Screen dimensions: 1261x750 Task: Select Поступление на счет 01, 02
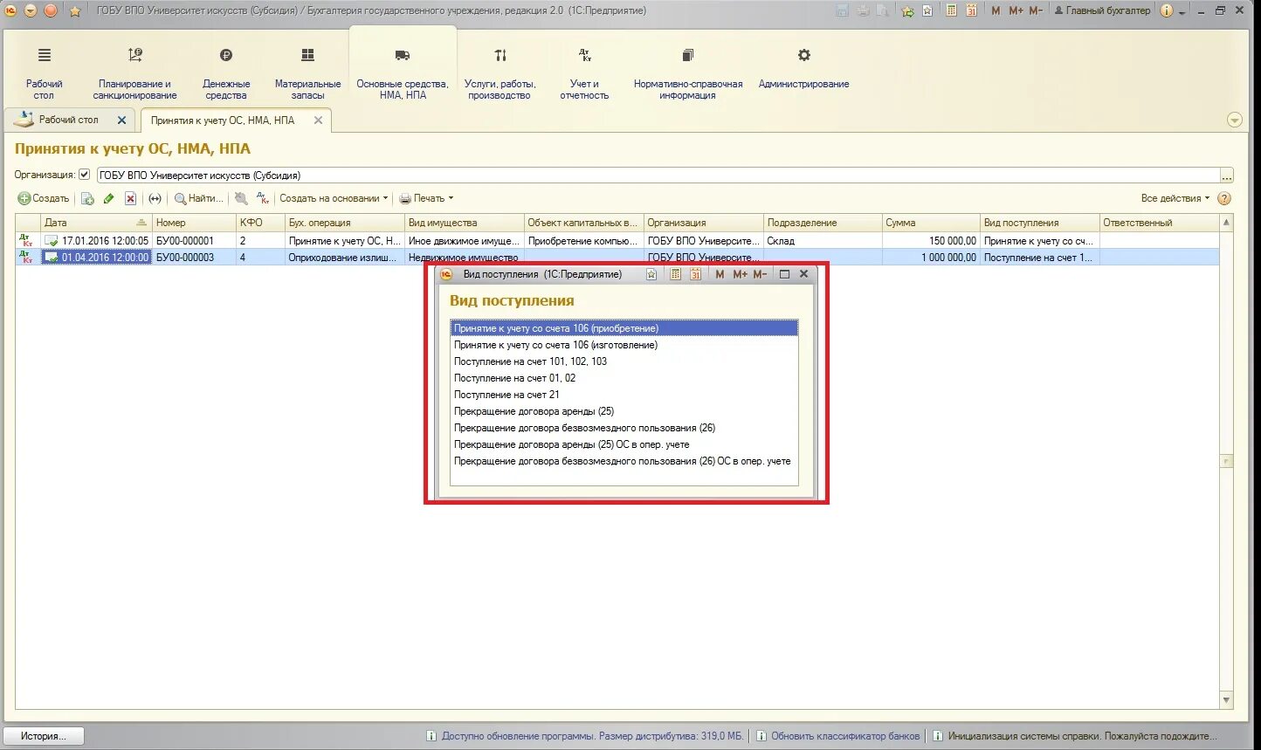click(624, 378)
